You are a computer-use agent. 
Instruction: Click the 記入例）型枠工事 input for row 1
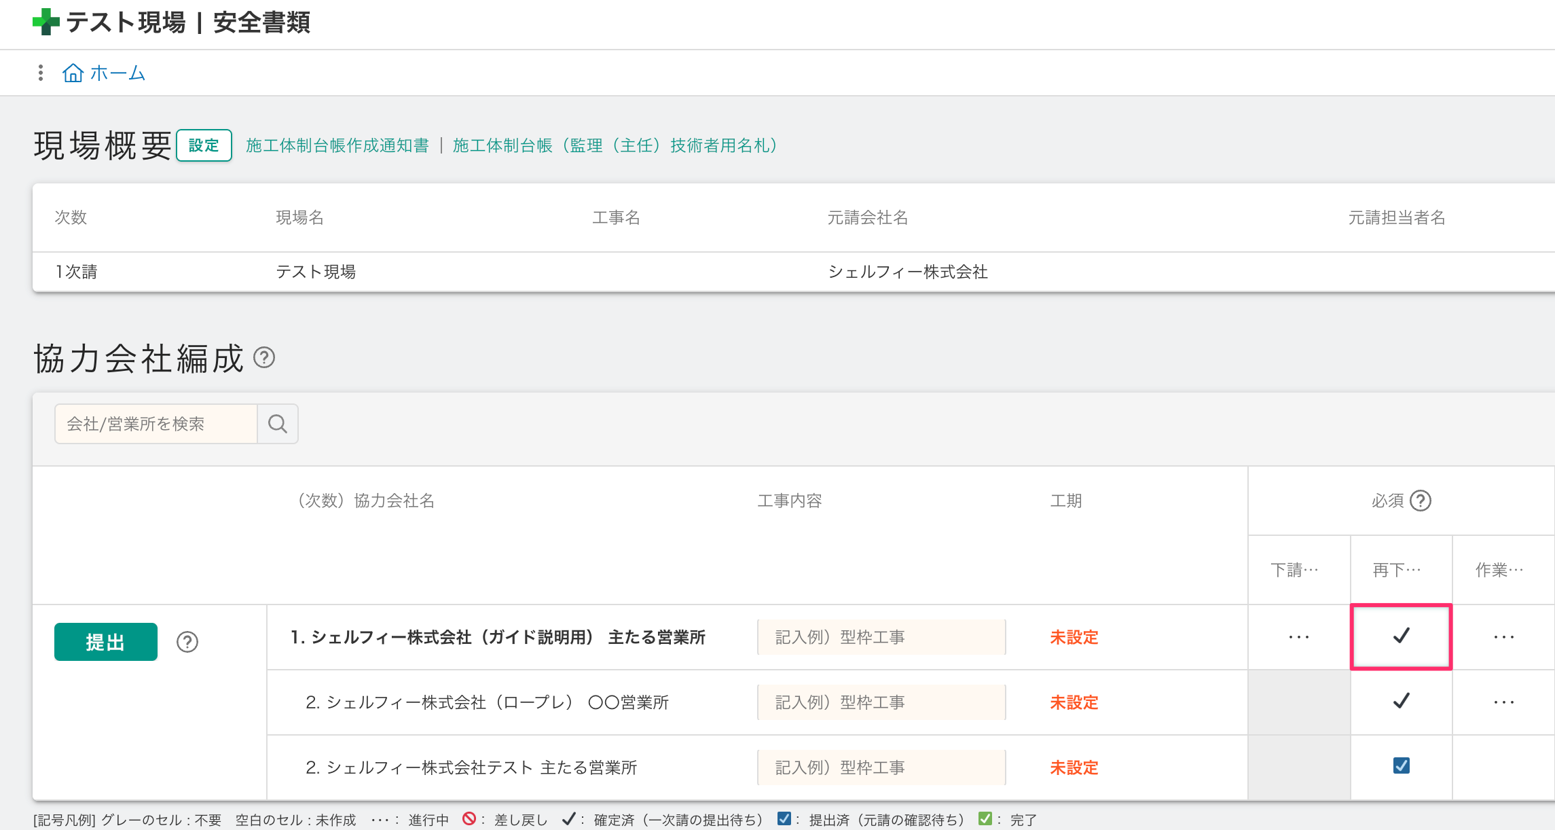[881, 637]
